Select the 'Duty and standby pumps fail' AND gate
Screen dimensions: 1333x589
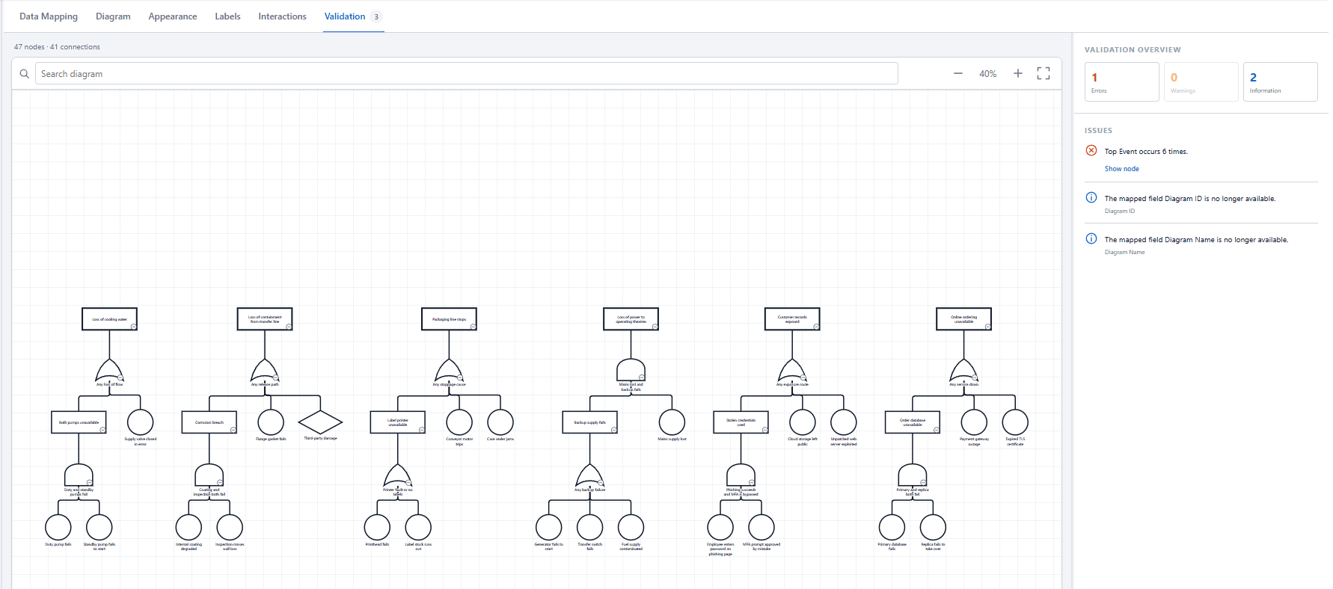pos(79,475)
